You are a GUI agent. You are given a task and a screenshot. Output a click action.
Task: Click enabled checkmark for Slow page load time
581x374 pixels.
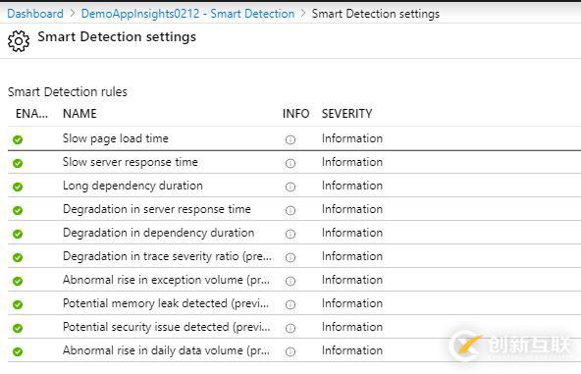point(18,139)
